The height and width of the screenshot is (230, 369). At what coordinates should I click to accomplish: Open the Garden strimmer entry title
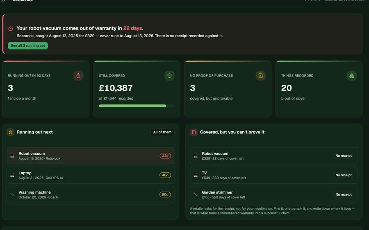tap(217, 192)
